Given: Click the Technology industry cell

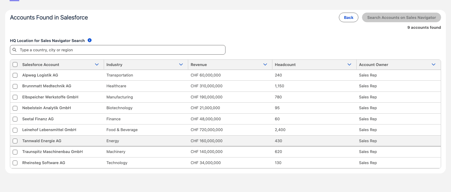Looking at the screenshot, I should tap(117, 163).
